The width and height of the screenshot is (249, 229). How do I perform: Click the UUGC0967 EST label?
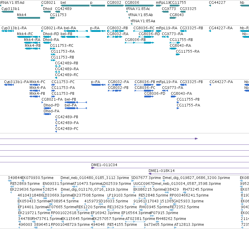[x=143, y=184]
